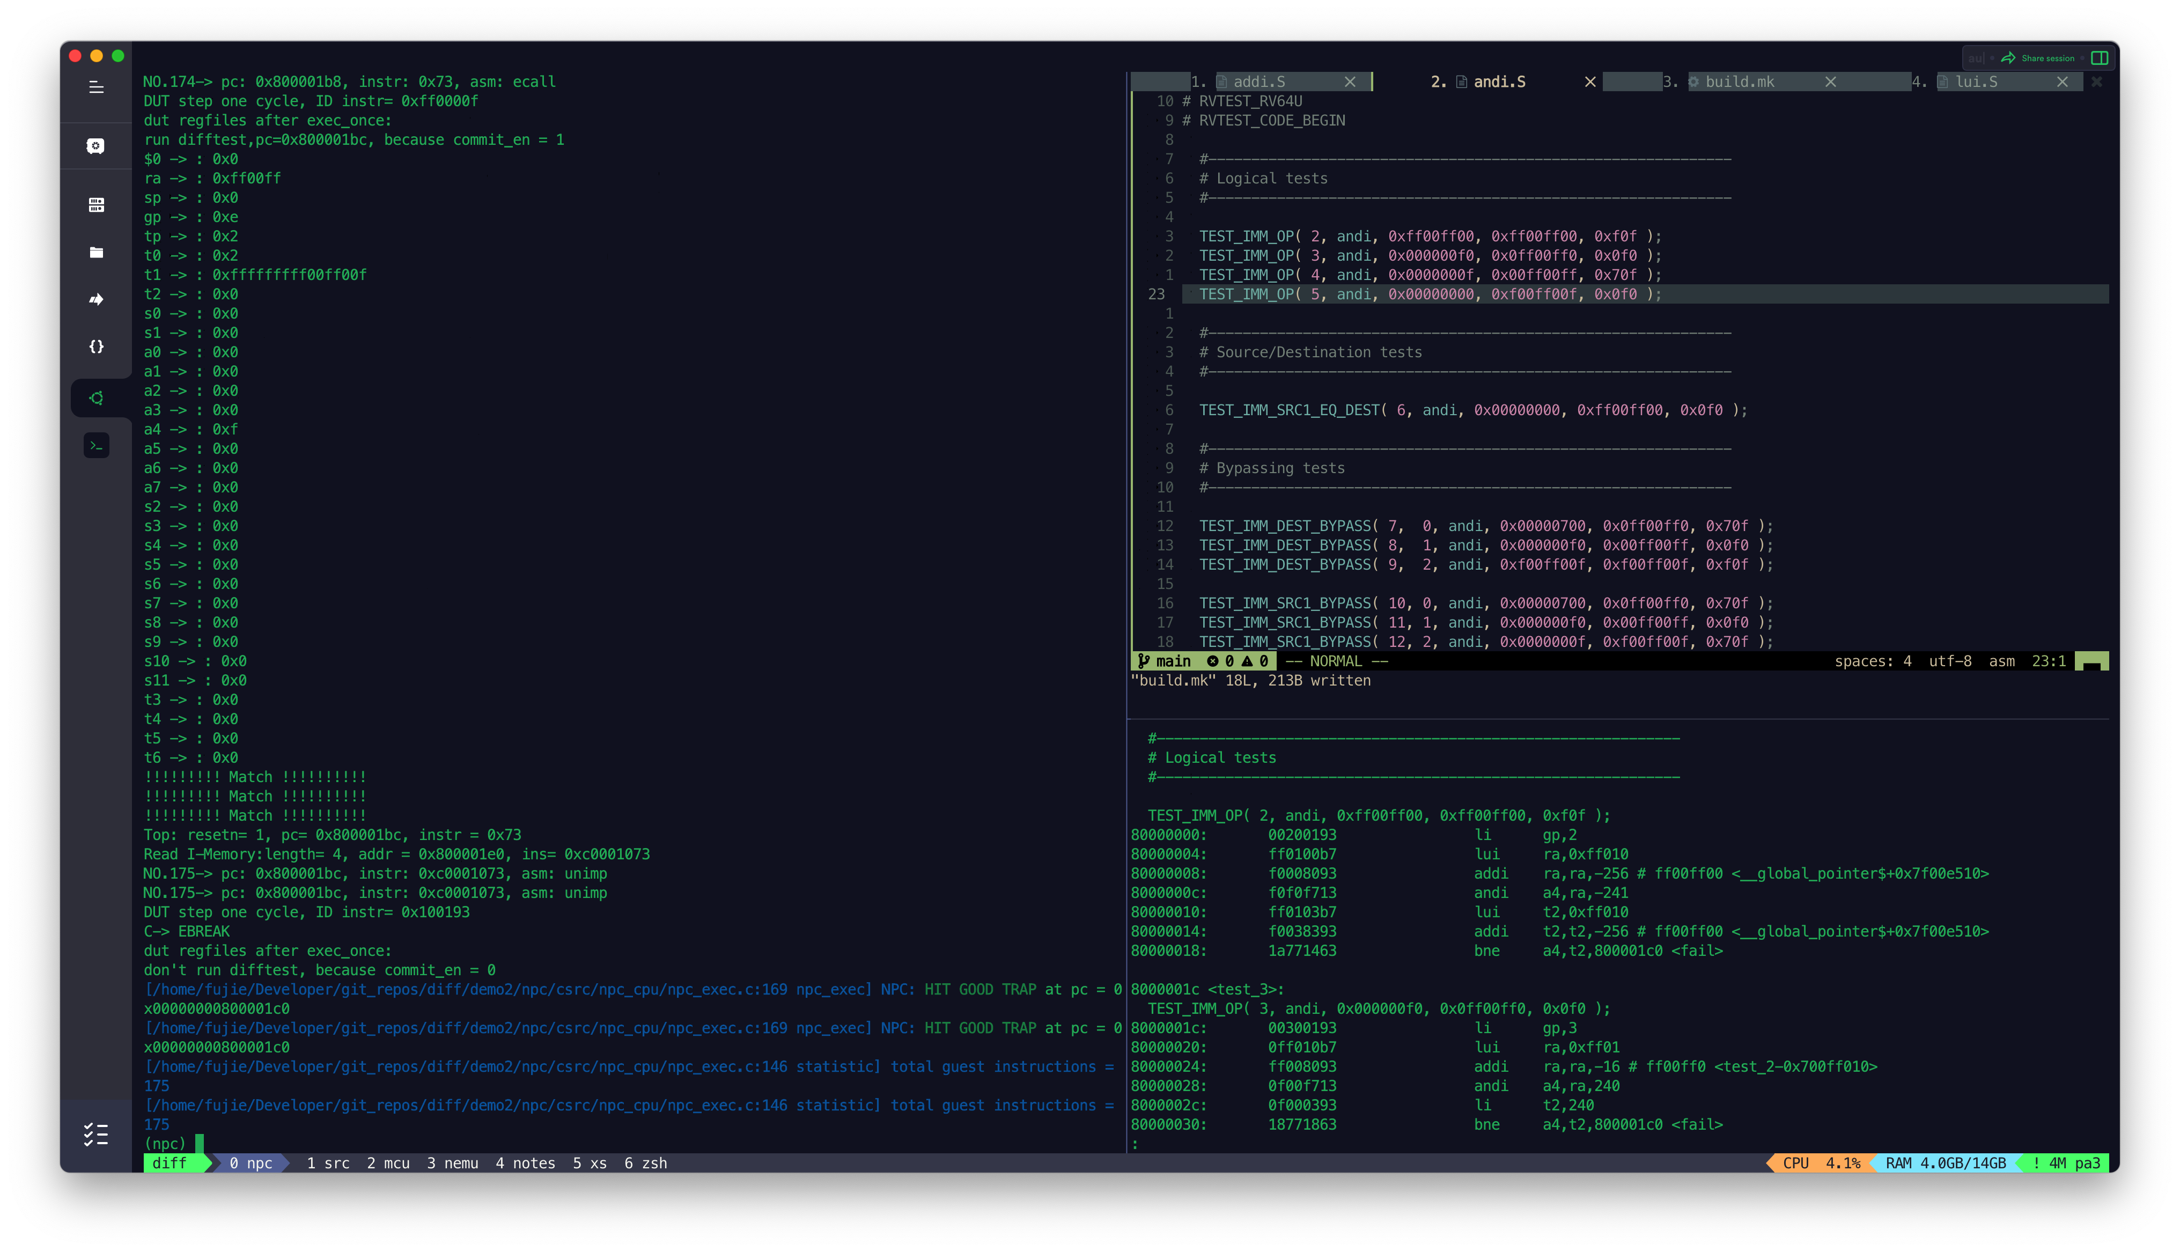Click the file icon on andi.S tab
Image resolution: width=2180 pixels, height=1252 pixels.
(1461, 82)
